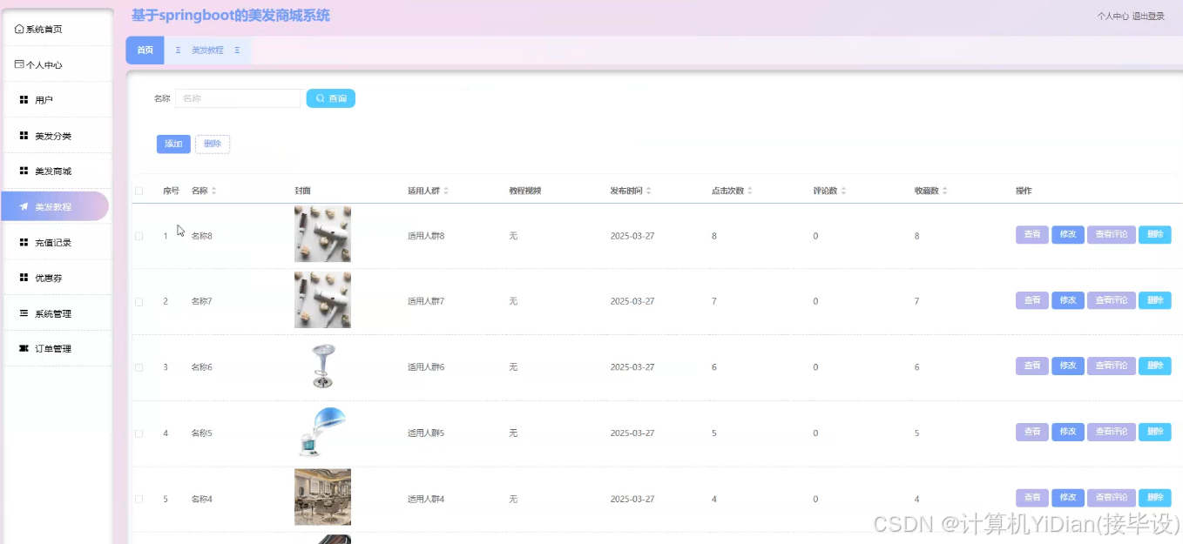Click 修改 button for 名称8
This screenshot has width=1183, height=544.
pyautogui.click(x=1068, y=234)
